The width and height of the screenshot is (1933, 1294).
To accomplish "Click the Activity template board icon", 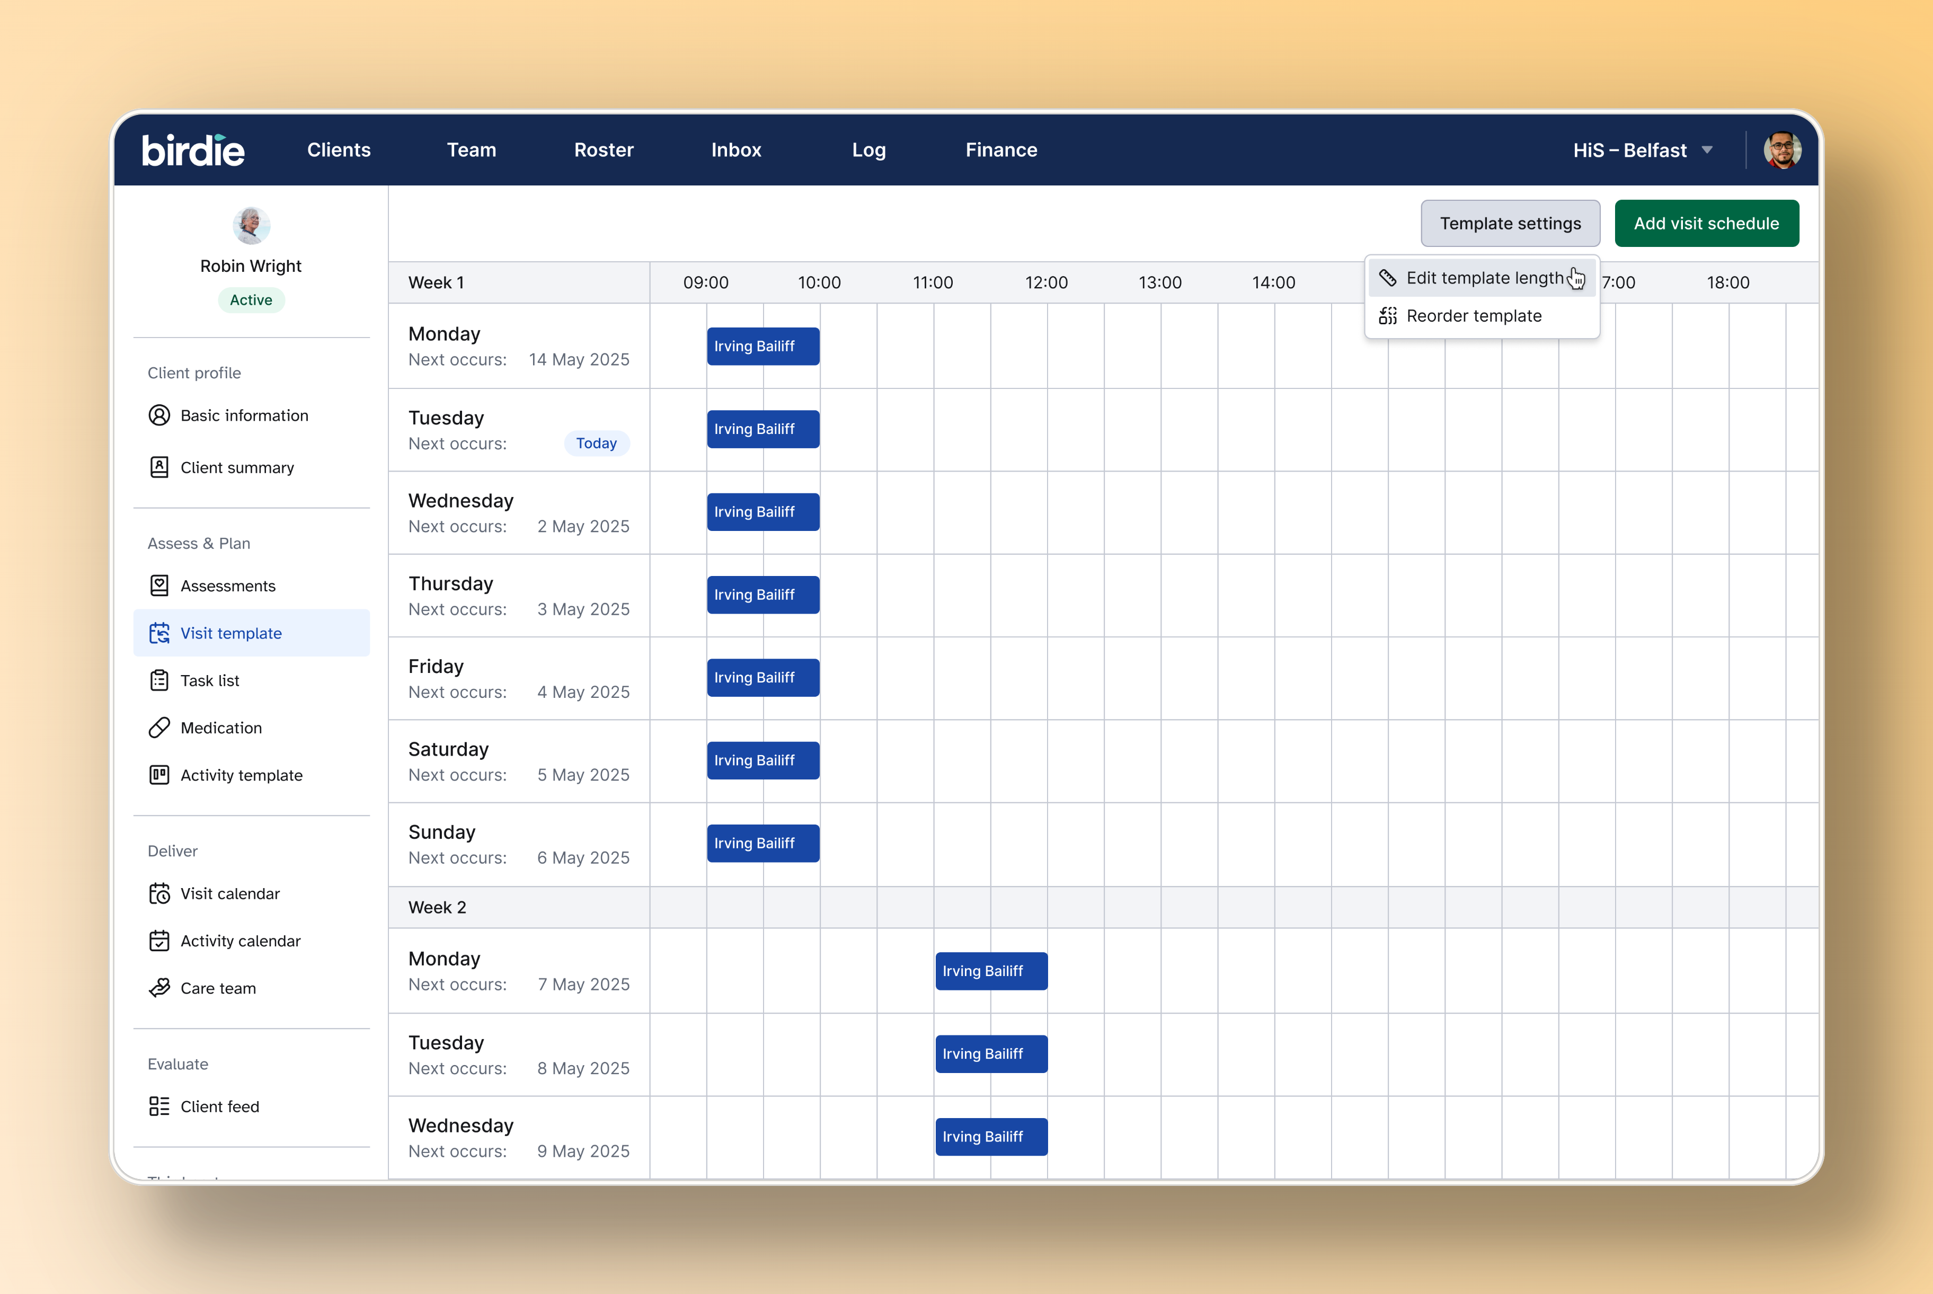I will point(159,775).
